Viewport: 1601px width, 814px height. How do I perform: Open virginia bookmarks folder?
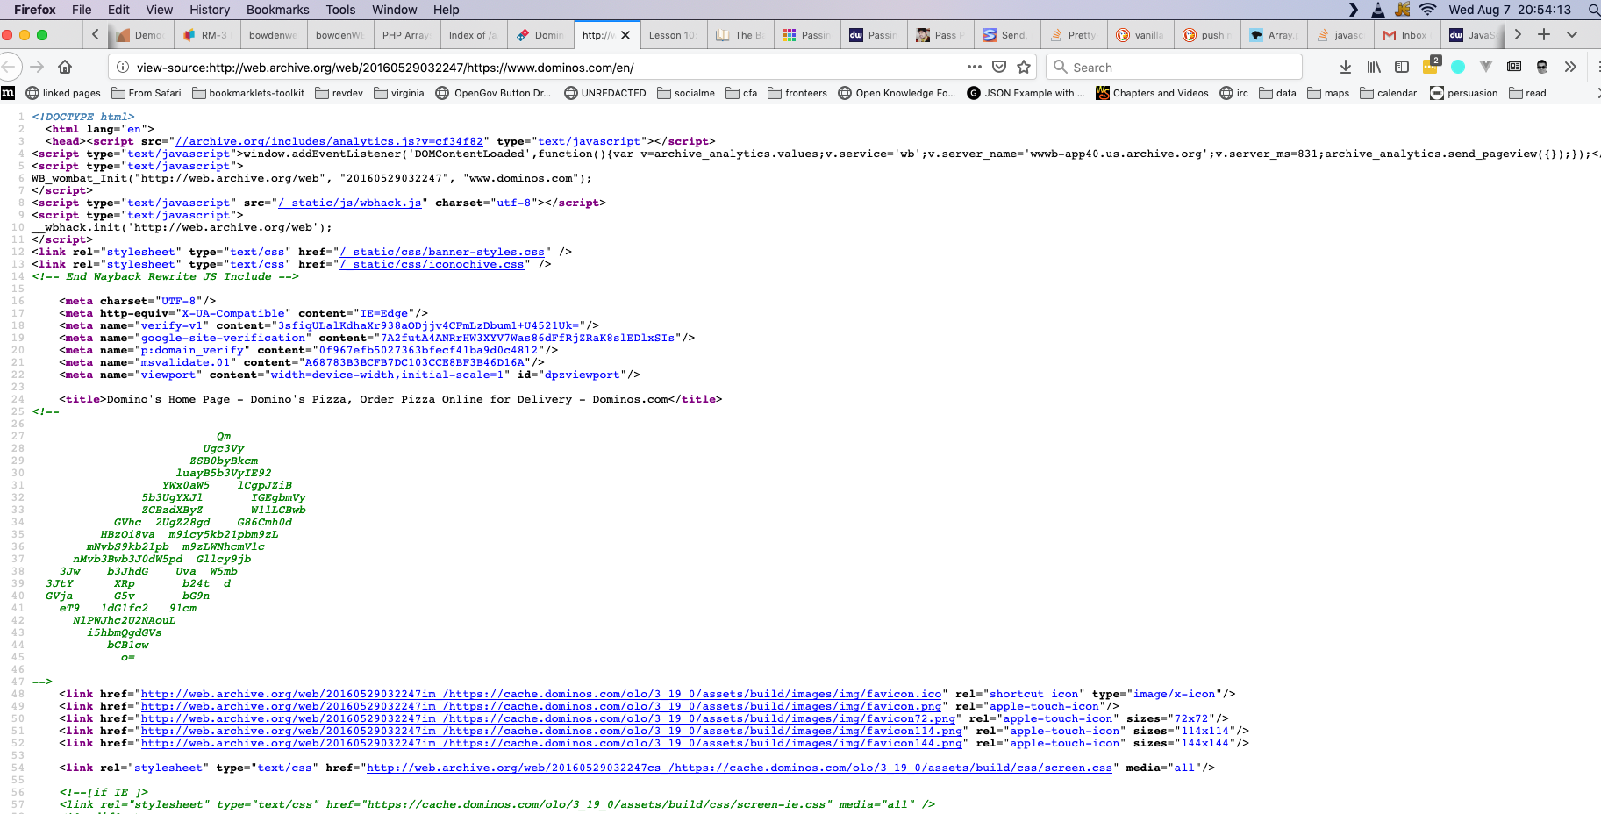pyautogui.click(x=398, y=93)
